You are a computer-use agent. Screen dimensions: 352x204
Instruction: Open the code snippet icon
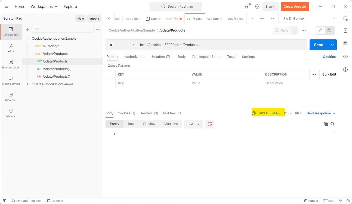click(x=345, y=57)
